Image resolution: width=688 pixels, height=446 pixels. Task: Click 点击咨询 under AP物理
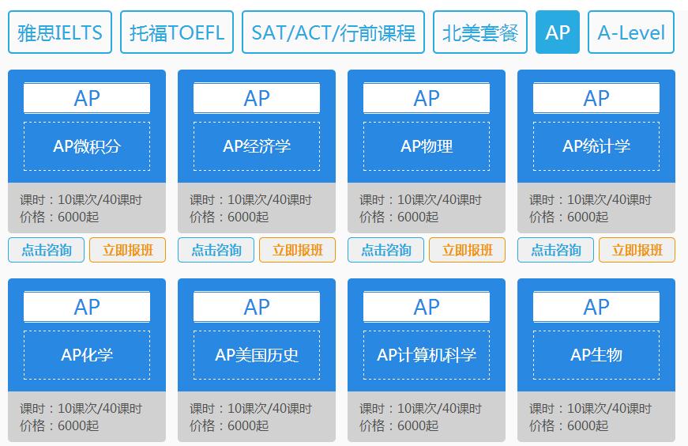385,250
